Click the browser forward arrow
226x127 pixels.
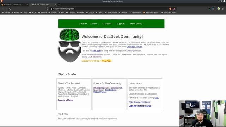pyautogui.click(x=6, y=8)
